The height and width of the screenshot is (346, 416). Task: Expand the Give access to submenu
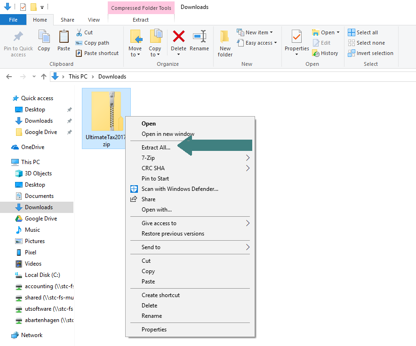(x=248, y=223)
